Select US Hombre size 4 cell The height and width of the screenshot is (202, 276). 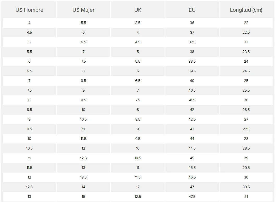pyautogui.click(x=29, y=23)
